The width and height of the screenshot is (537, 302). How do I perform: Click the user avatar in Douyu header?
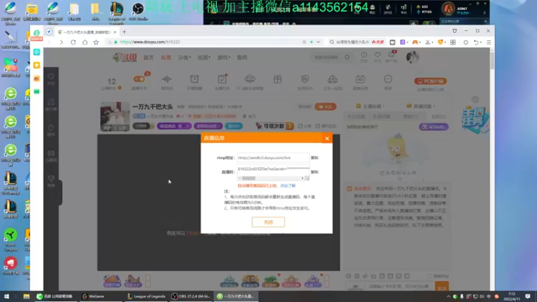(412, 57)
